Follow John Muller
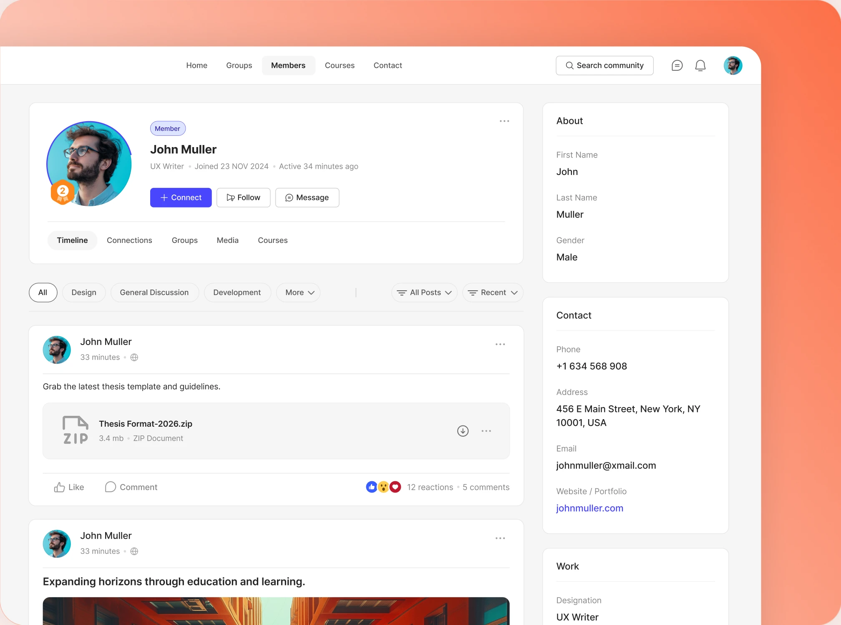 [x=243, y=197]
